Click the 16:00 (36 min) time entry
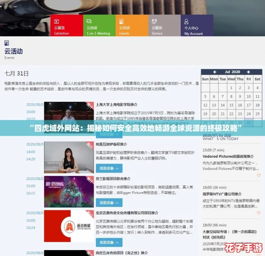The image size is (265, 256). 215,188
